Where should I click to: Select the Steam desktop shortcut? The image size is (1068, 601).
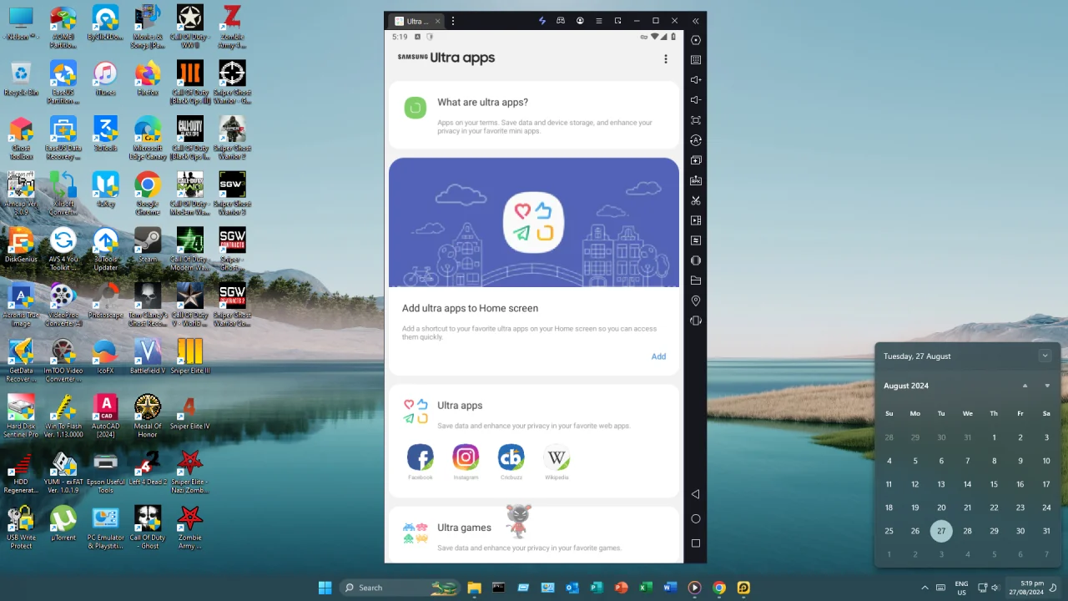coord(148,245)
